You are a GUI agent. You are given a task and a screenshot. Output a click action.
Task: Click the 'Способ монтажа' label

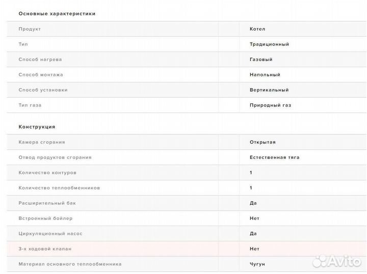point(41,75)
